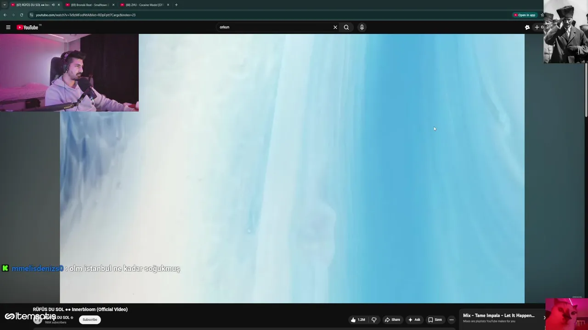The width and height of the screenshot is (588, 330).
Task: Clear the search text with the X
Action: [x=335, y=27]
